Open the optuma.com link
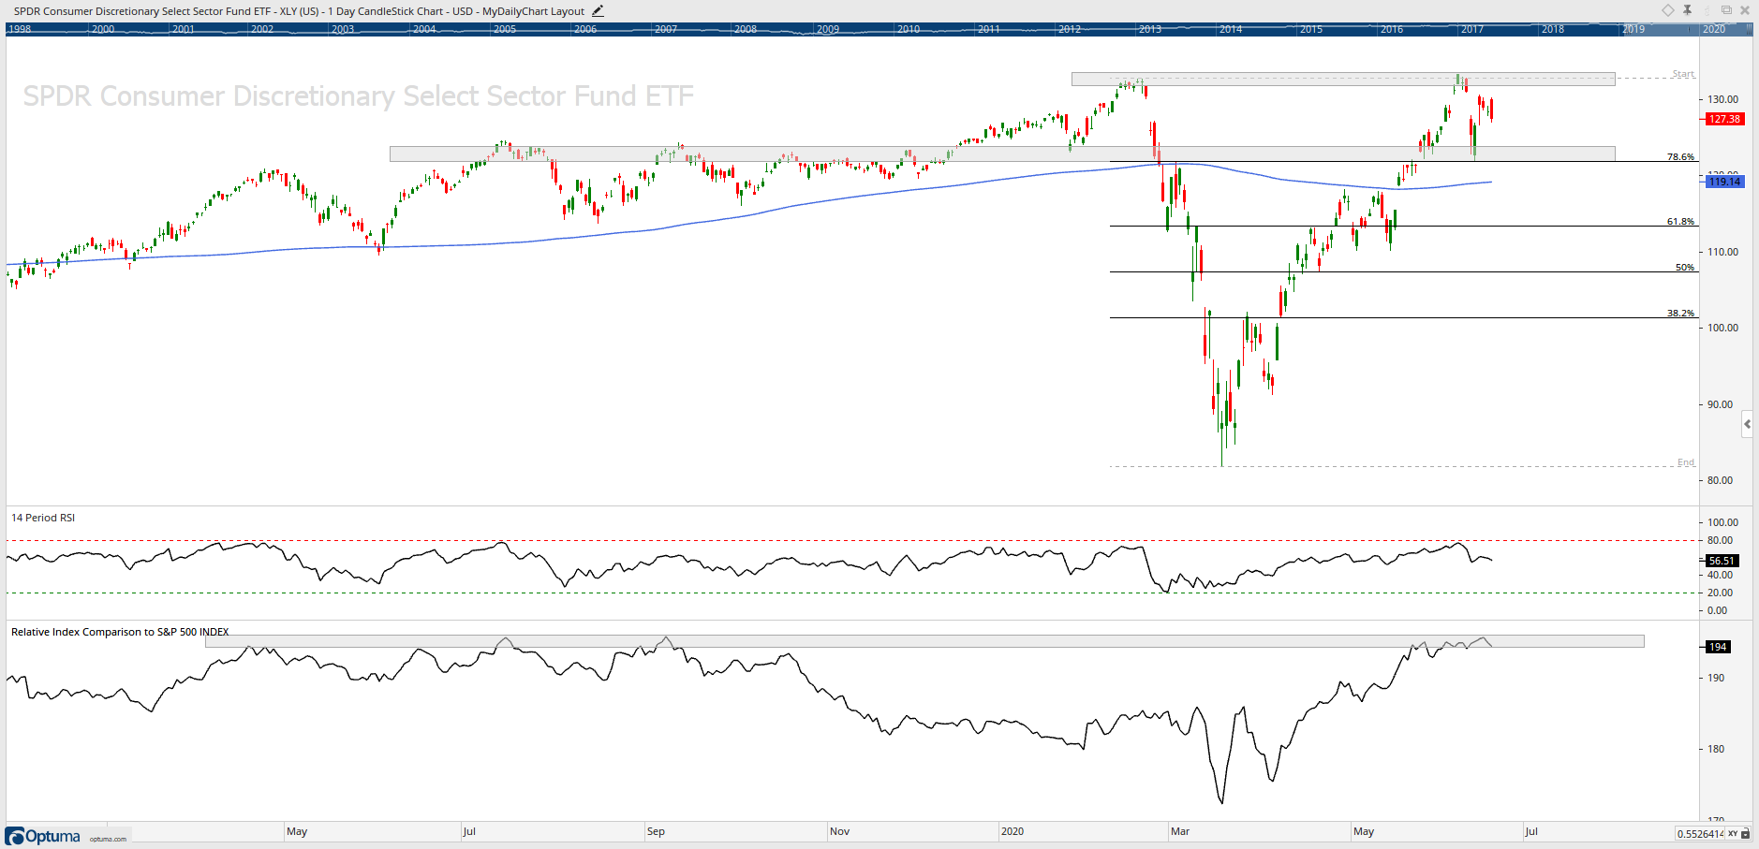This screenshot has width=1759, height=849. click(108, 839)
